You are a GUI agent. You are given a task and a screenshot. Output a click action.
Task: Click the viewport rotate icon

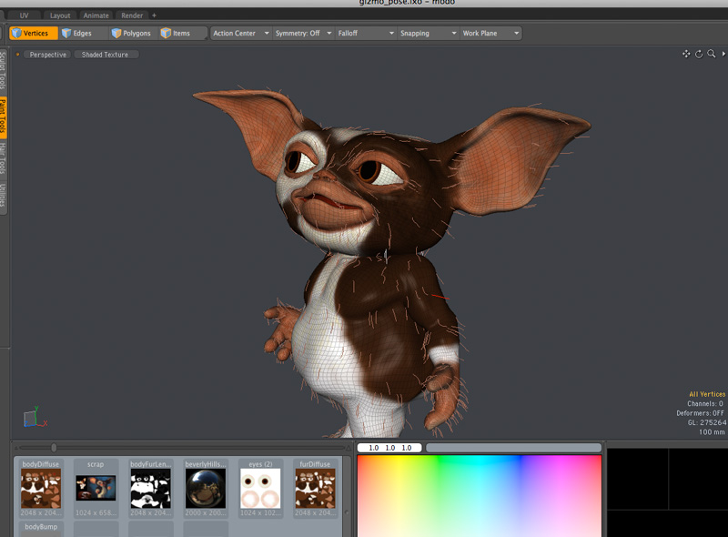tap(699, 54)
